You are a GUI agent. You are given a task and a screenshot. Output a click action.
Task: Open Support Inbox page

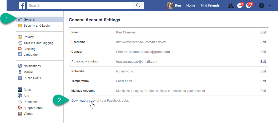(33, 108)
